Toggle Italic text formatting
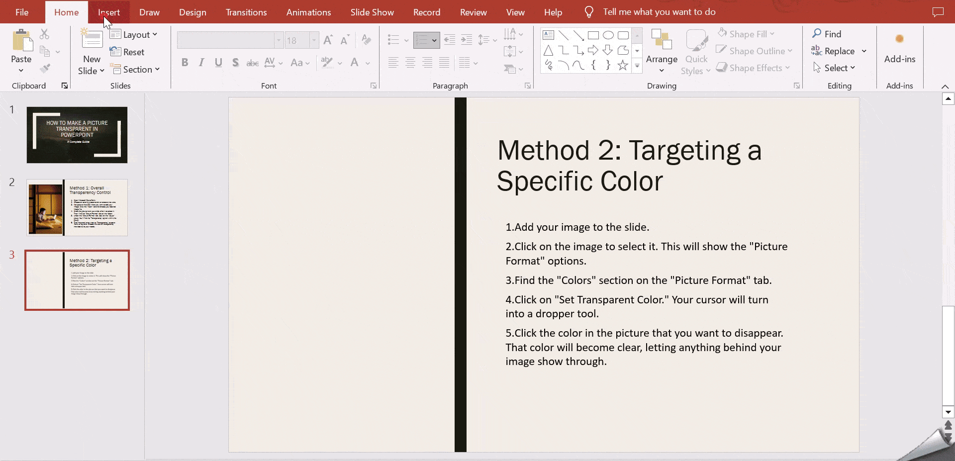 click(201, 63)
